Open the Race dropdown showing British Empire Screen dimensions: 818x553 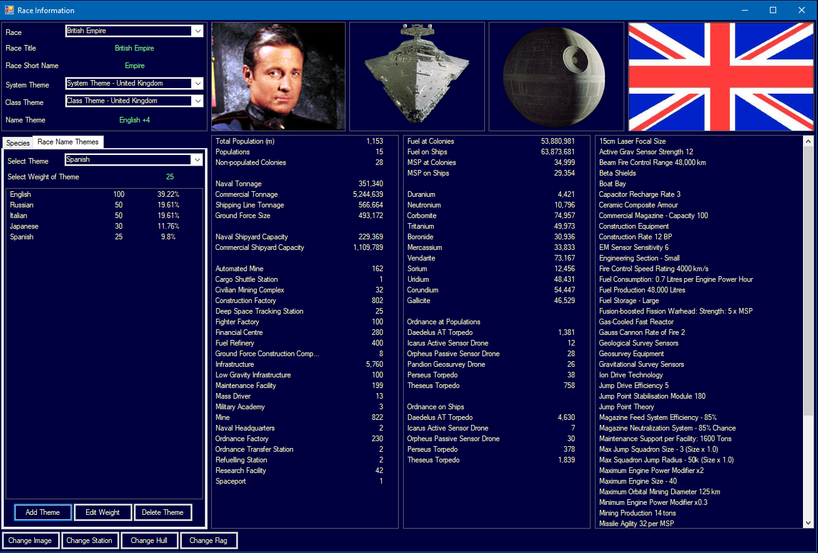click(x=134, y=31)
